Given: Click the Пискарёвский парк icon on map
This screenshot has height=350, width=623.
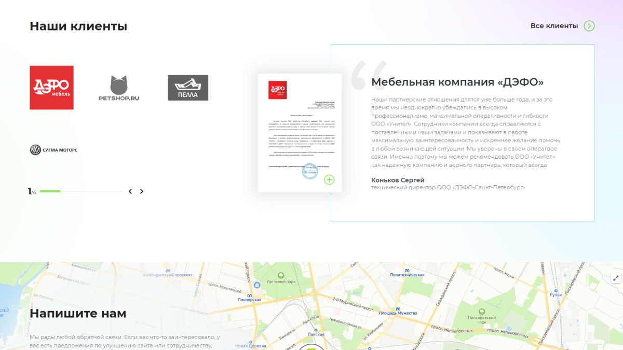Looking at the screenshot, I should [x=482, y=312].
